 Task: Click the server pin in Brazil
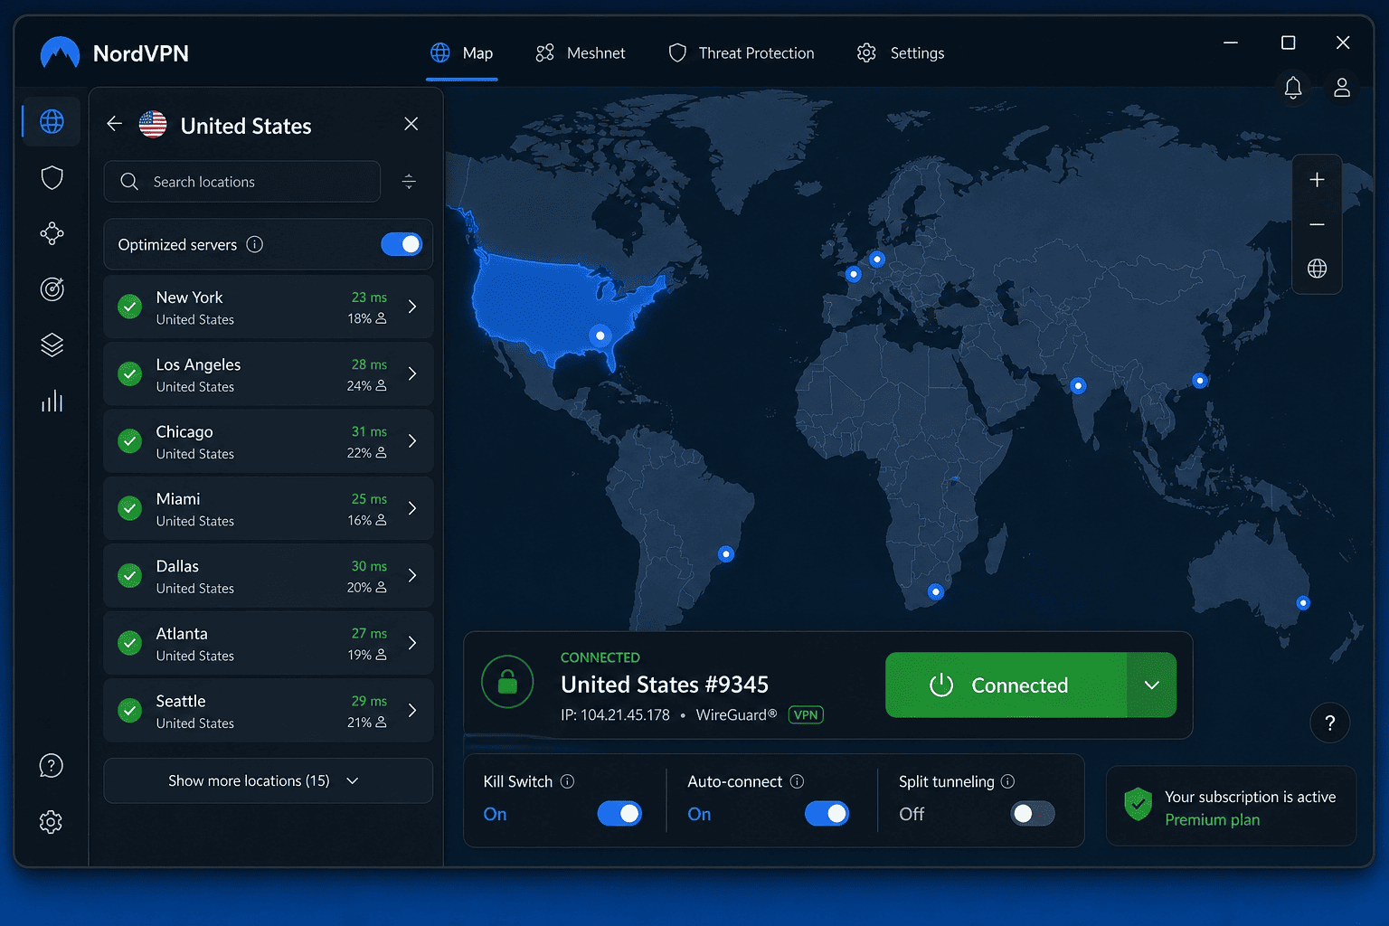pos(726,553)
